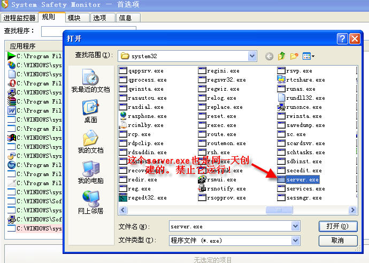Select the pink C:\WINDOWS\sys rule row

pyautogui.click(x=35, y=228)
